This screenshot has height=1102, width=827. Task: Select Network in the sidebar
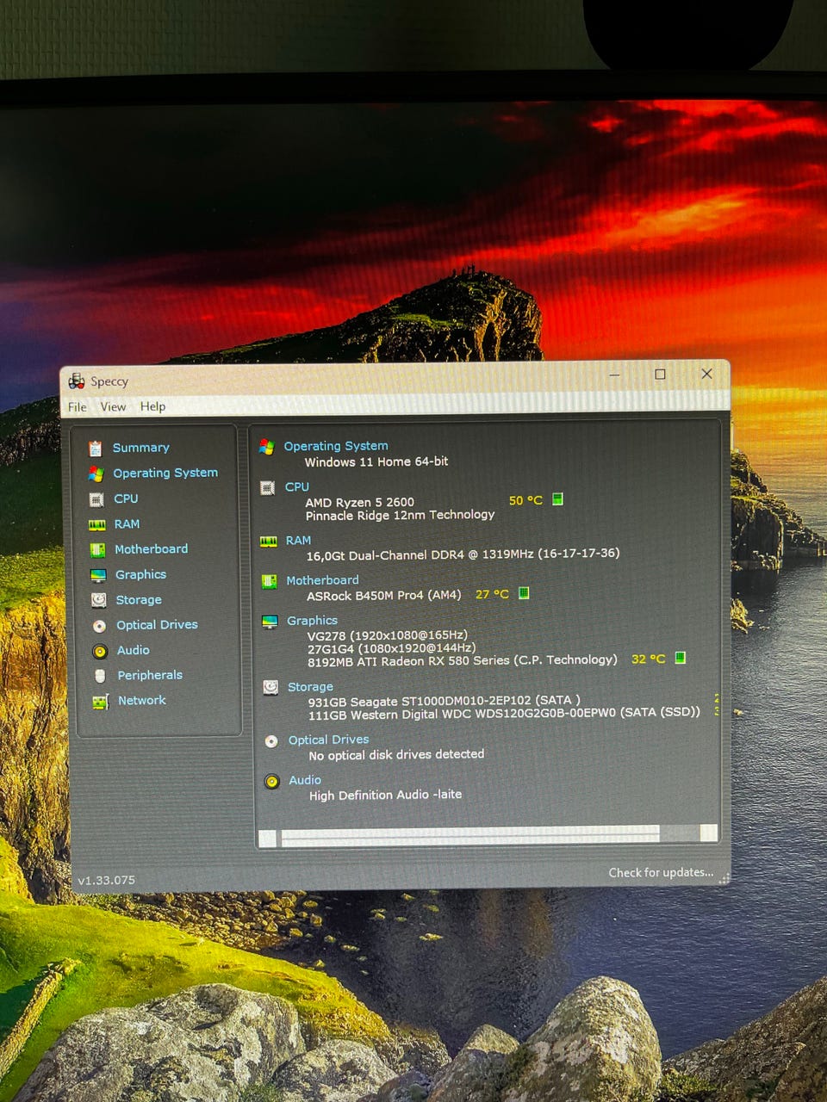coord(142,700)
